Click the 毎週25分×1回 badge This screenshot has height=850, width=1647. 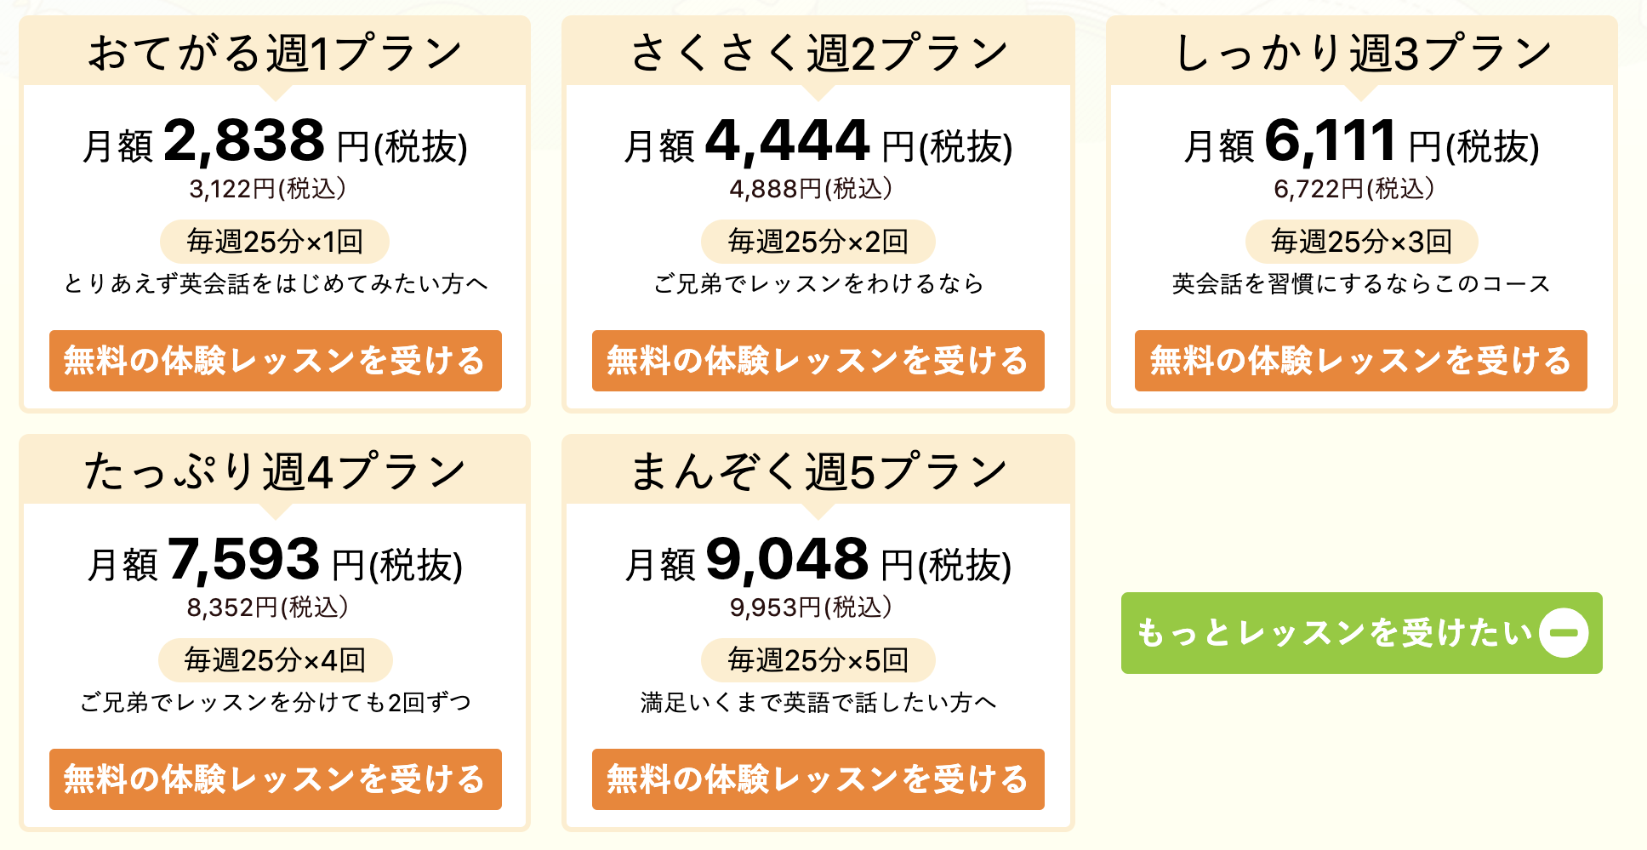[x=275, y=242]
